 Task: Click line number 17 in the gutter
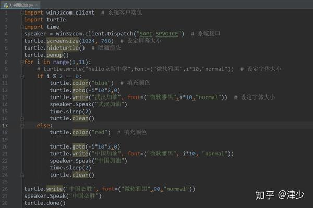pyautogui.click(x=5, y=126)
